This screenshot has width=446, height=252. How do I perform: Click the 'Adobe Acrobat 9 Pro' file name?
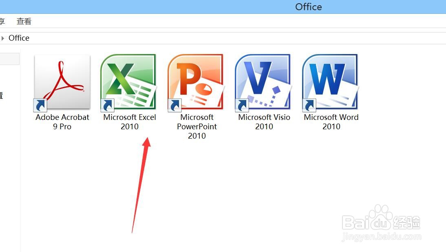[x=62, y=122]
